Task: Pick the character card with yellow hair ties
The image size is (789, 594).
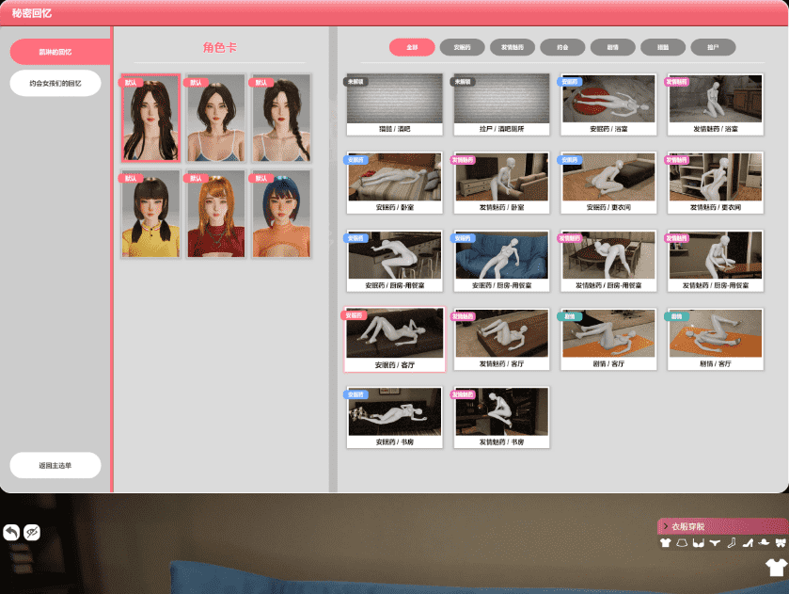Action: (x=150, y=216)
